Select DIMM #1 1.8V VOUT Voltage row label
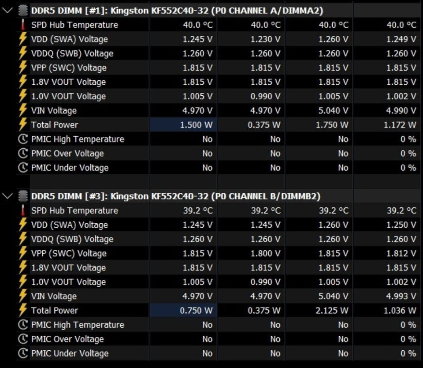The image size is (423, 368). (x=69, y=82)
